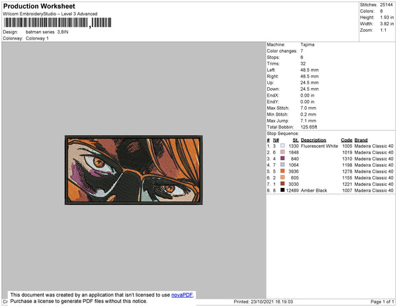
Task: Select the light orange swatch in row 605
Action: tap(283, 177)
